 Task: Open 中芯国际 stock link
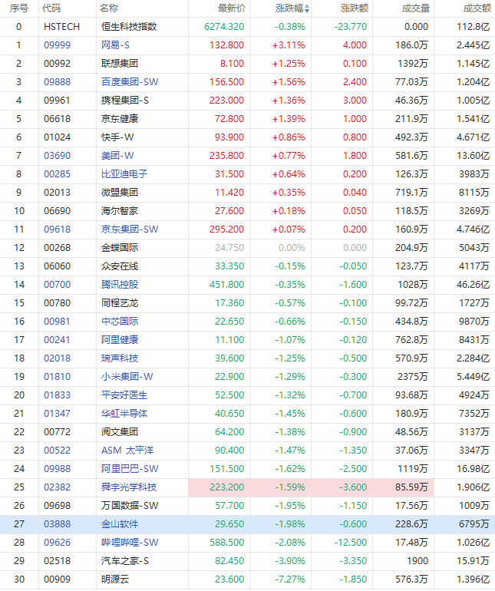120,322
